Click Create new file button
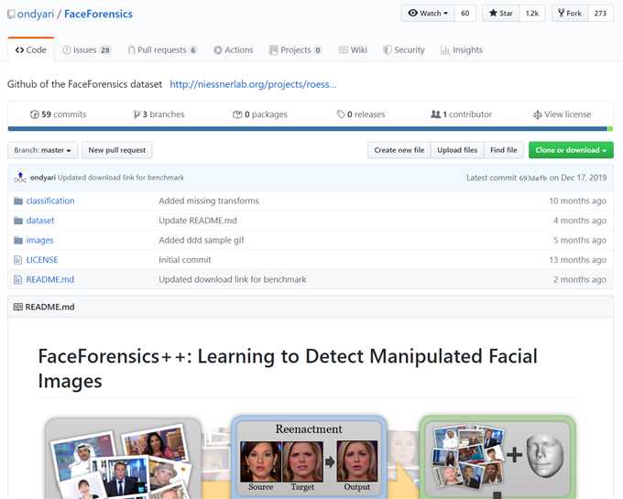Viewport: 623px width, 499px height. point(399,150)
